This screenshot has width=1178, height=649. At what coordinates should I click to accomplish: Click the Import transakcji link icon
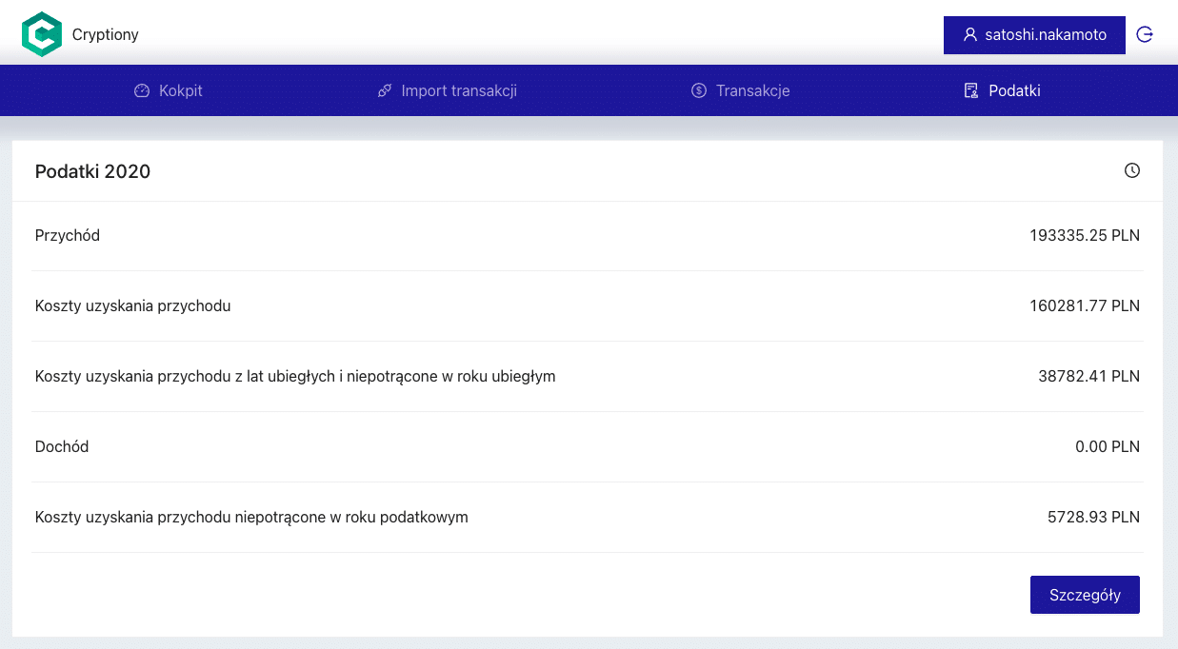tap(385, 91)
